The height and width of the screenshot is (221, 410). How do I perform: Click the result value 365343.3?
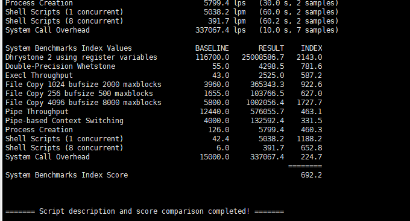[267, 85]
